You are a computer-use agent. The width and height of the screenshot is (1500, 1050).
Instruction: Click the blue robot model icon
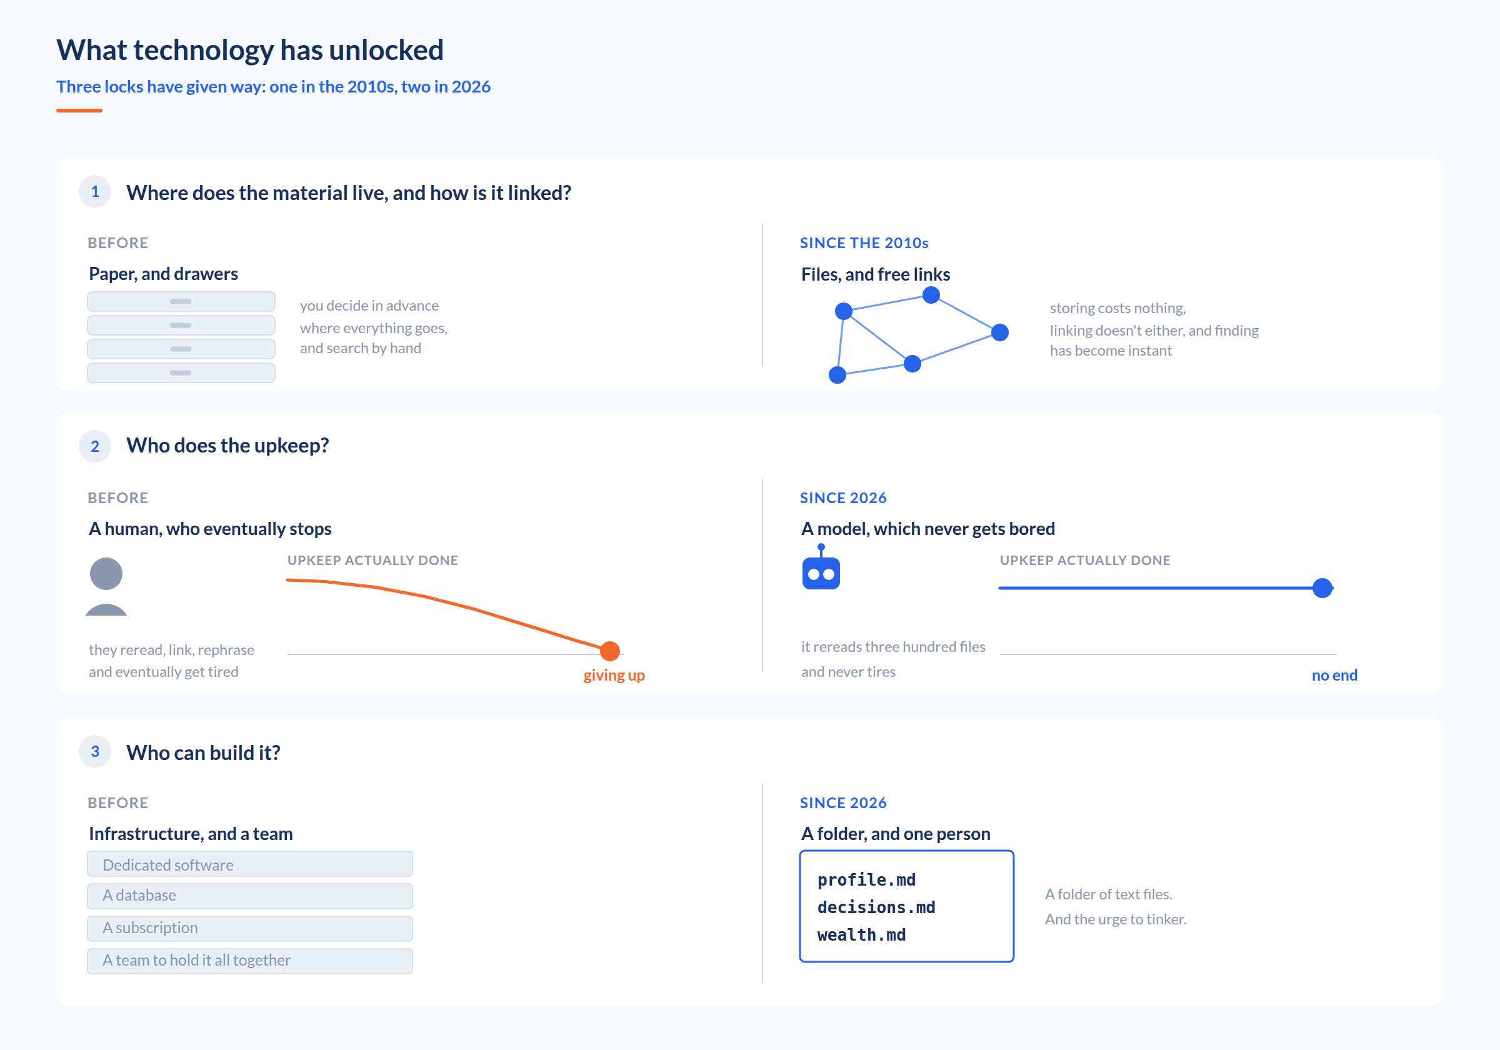pyautogui.click(x=821, y=567)
